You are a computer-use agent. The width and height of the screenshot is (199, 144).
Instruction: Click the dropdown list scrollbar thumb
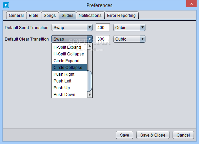click(90, 81)
